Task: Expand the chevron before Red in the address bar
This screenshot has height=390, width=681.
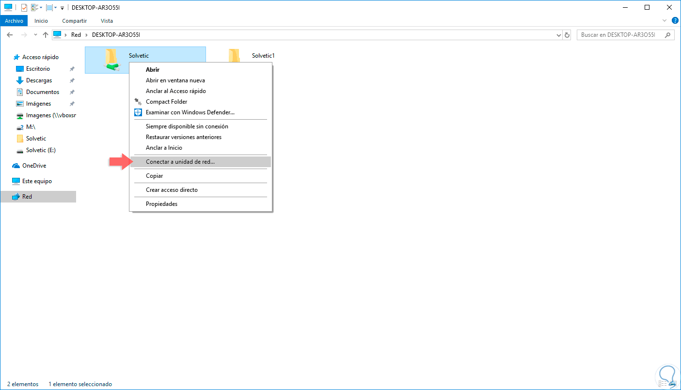Action: [65, 35]
